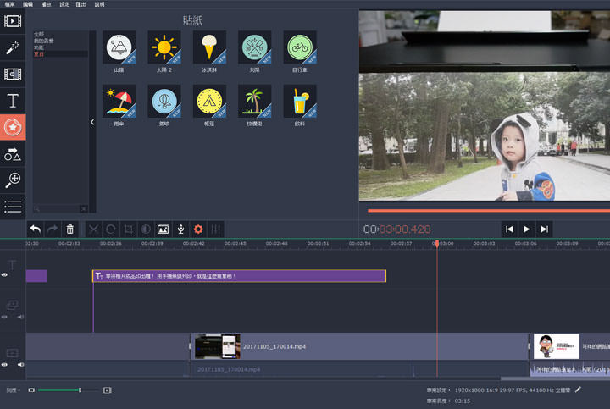The width and height of the screenshot is (610, 409).
Task: Select the bicycle sticker thumbnail
Action: pos(300,47)
